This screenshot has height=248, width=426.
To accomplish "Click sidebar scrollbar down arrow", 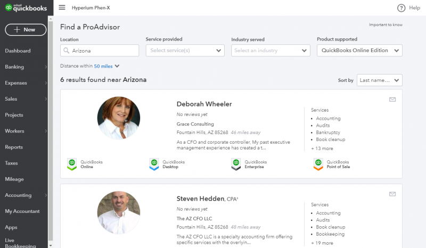I will point(51,245).
